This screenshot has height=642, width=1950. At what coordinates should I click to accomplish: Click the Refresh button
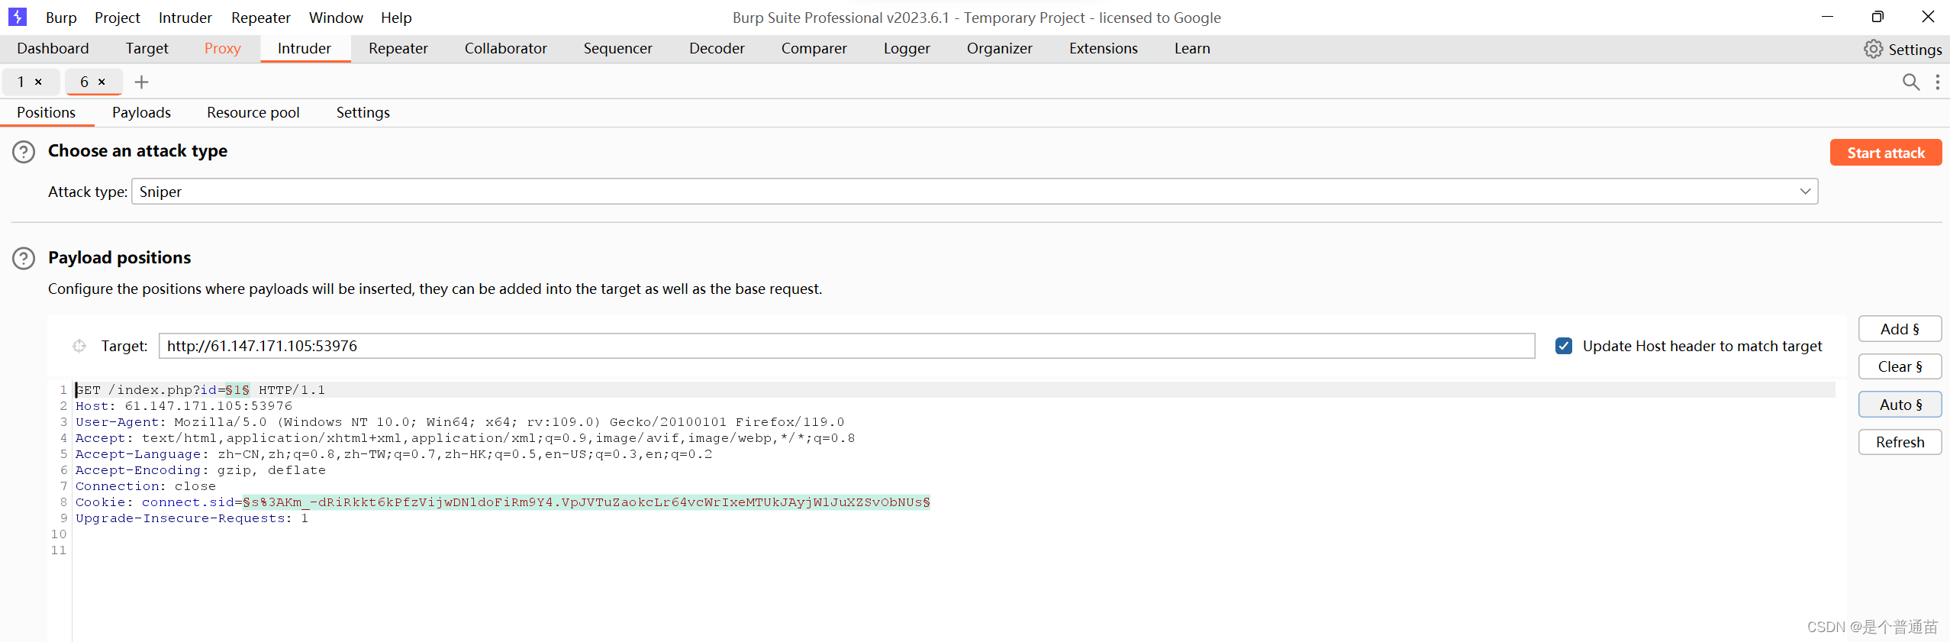[x=1900, y=442]
